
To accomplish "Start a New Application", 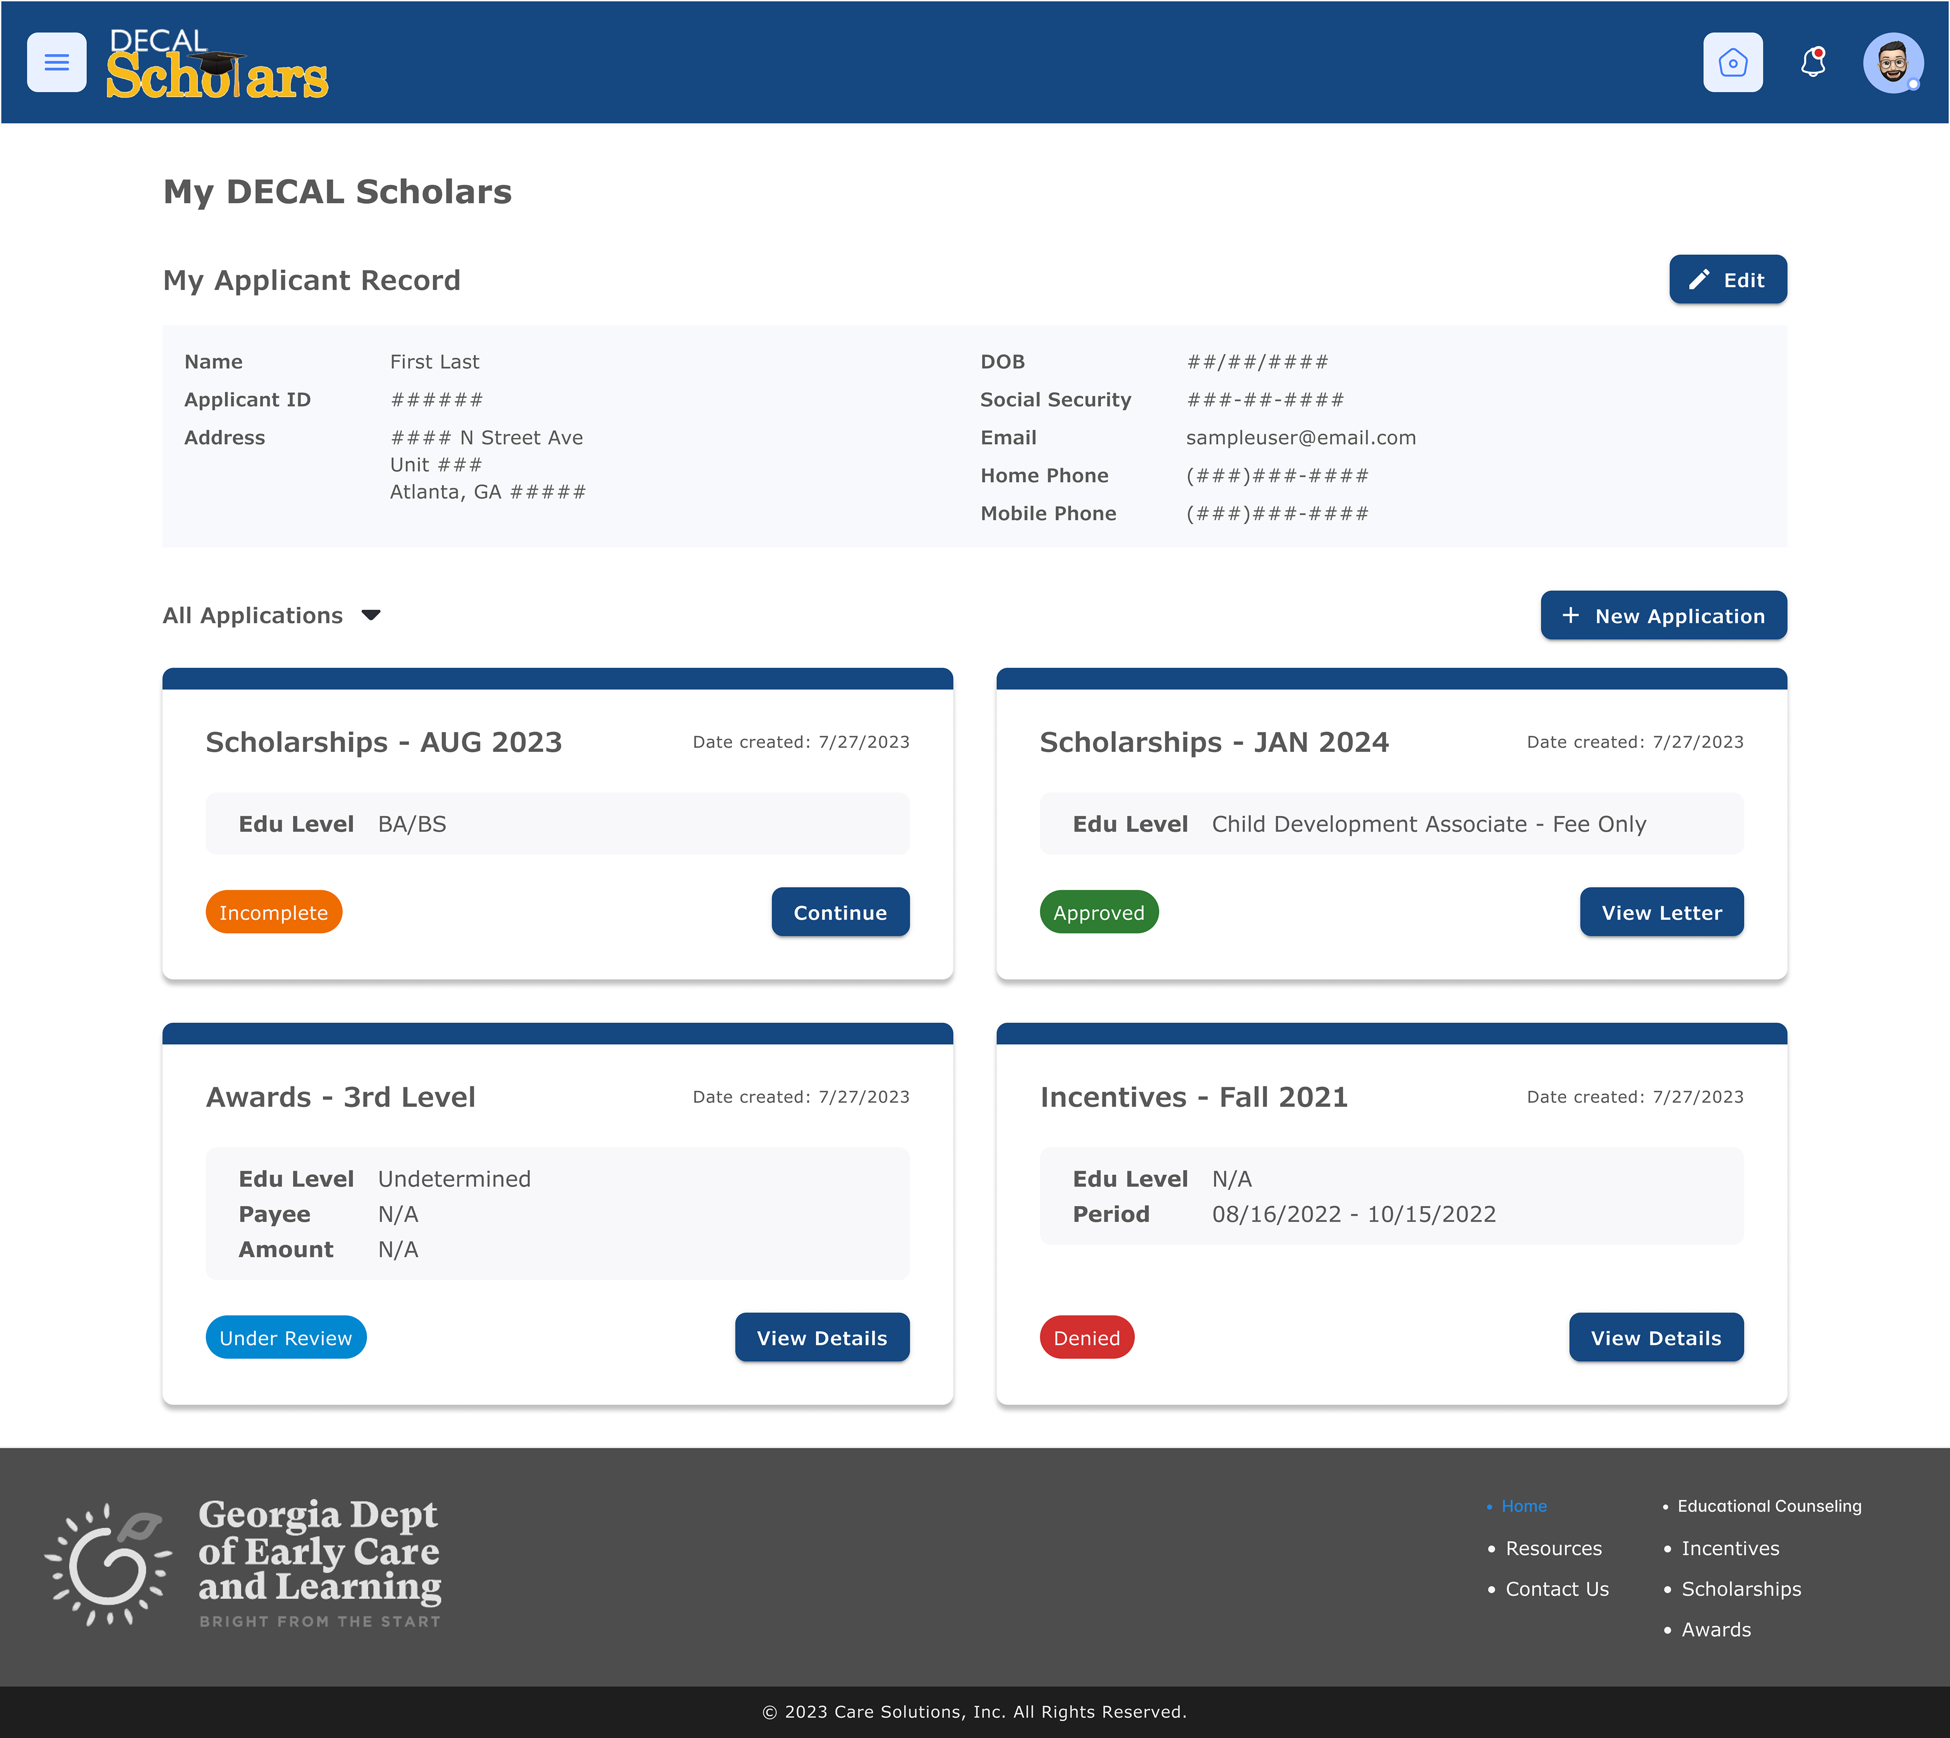I will [1664, 616].
